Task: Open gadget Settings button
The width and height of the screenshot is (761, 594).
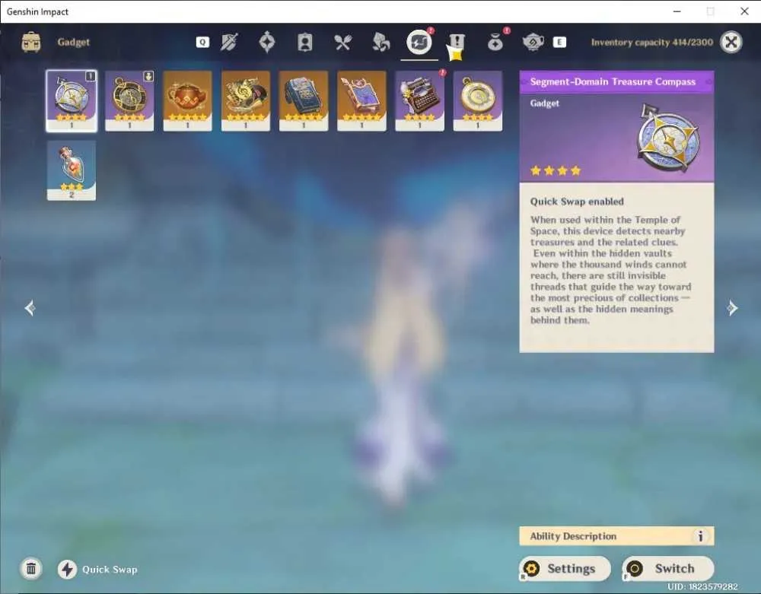Action: pyautogui.click(x=565, y=568)
